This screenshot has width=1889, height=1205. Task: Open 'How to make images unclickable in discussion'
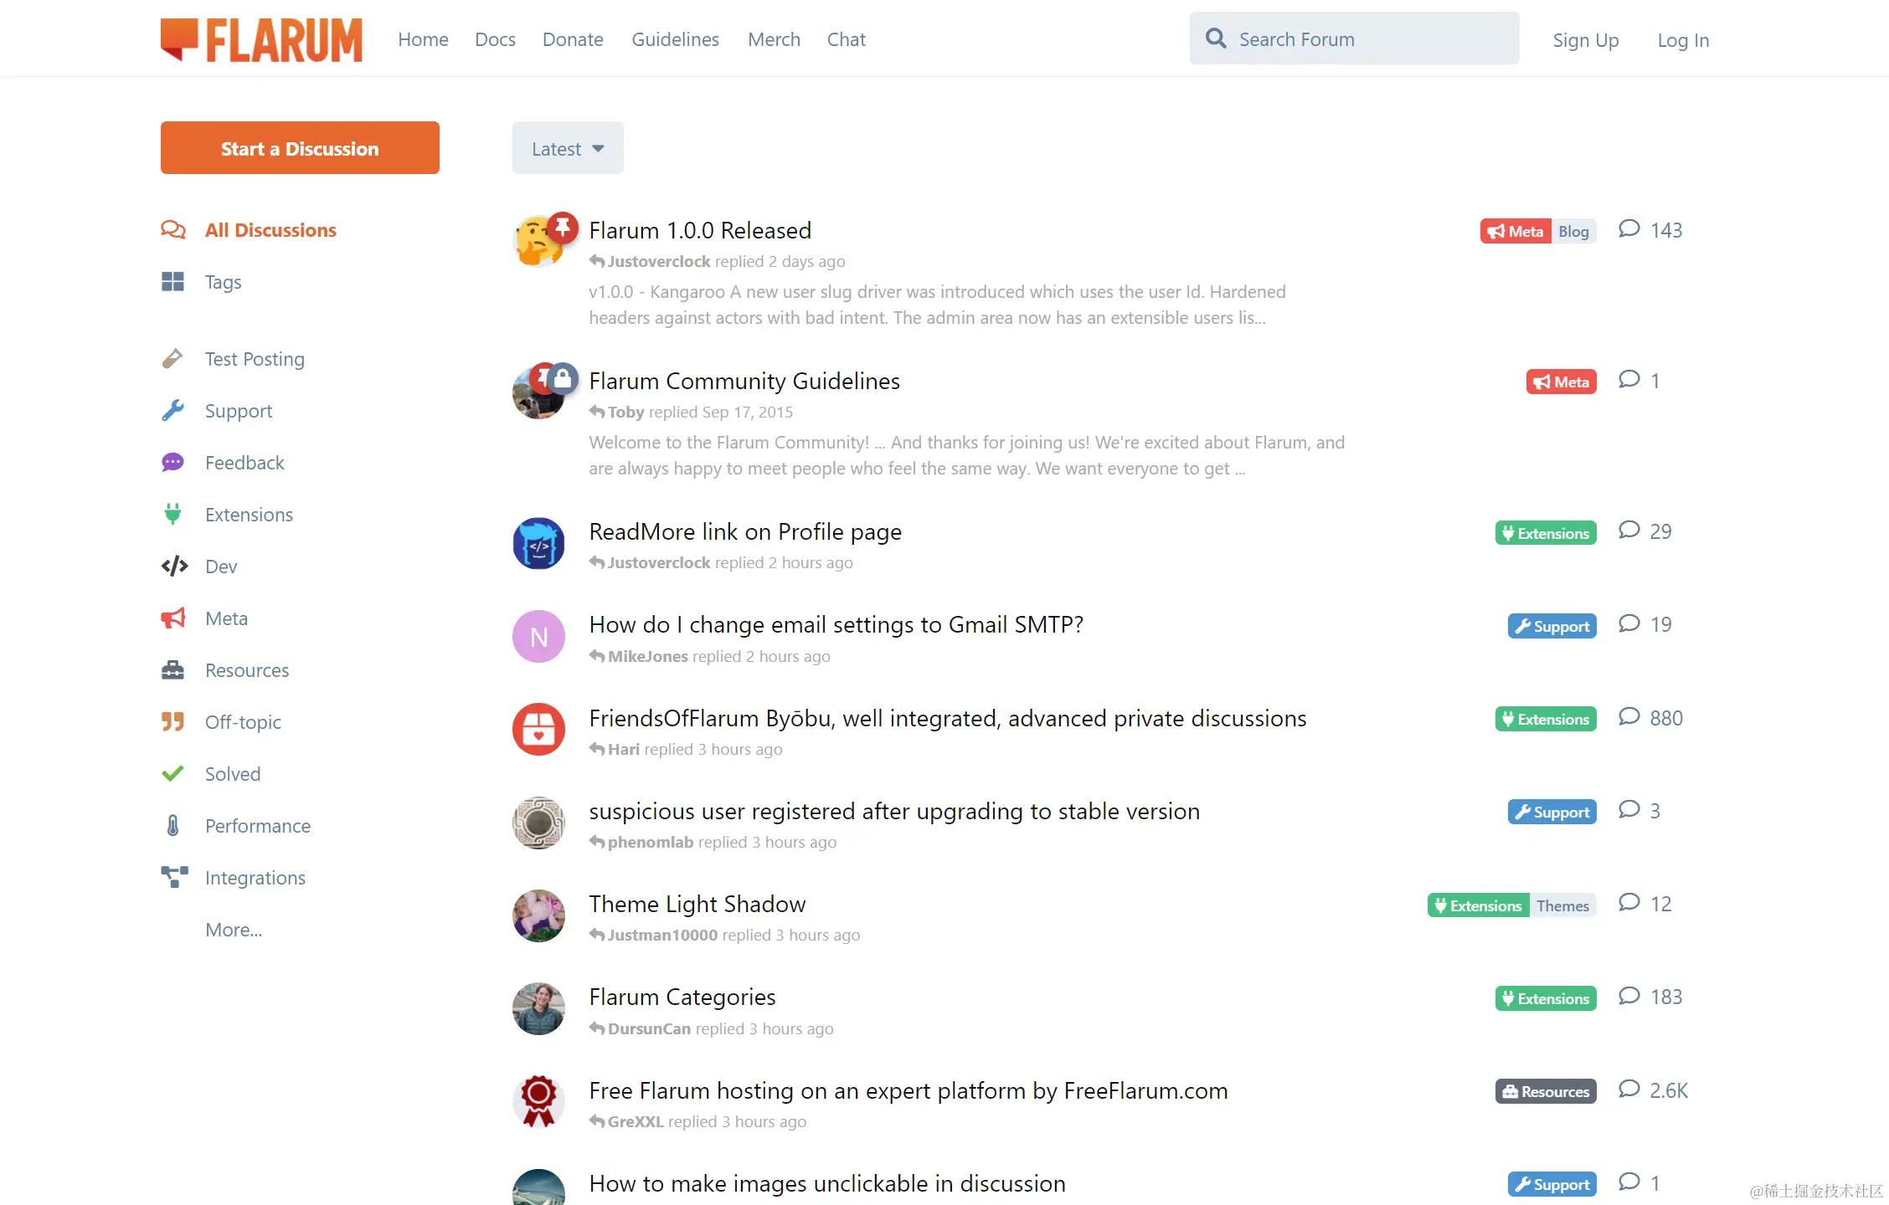[x=827, y=1183]
